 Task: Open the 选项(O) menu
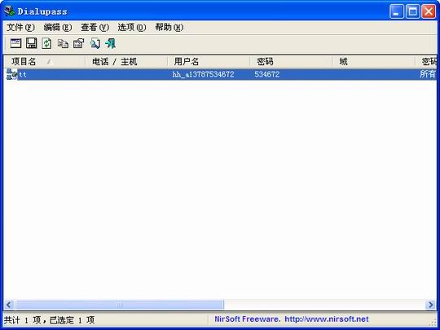click(x=132, y=28)
